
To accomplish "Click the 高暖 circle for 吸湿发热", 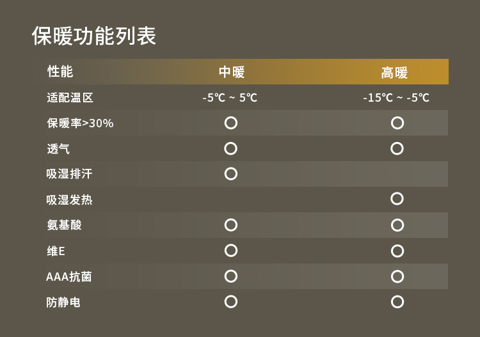I will pos(397,199).
